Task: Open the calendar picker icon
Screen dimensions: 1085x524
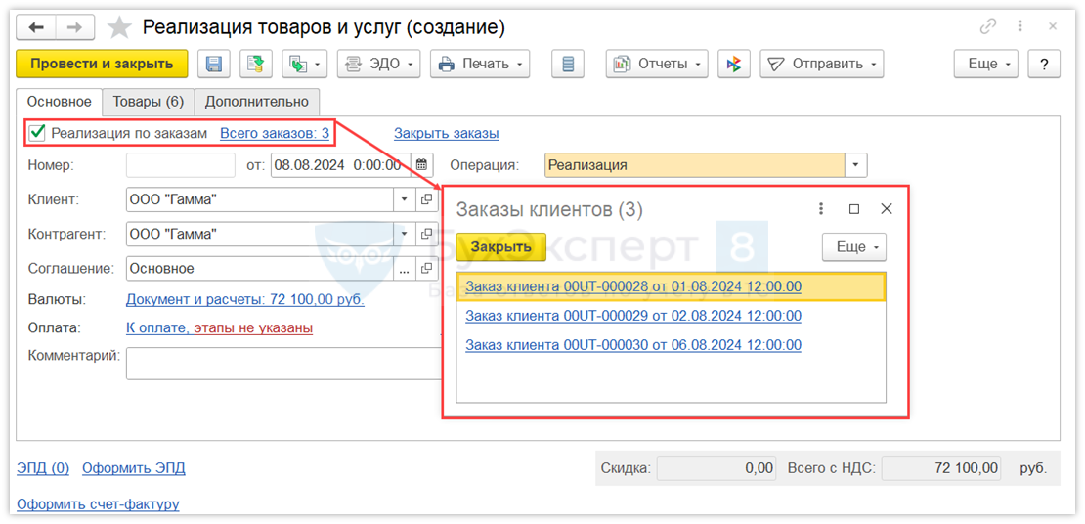Action: coord(422,165)
